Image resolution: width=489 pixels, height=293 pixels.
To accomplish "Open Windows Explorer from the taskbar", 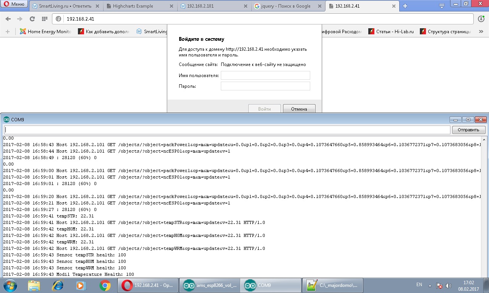I will 34,285.
